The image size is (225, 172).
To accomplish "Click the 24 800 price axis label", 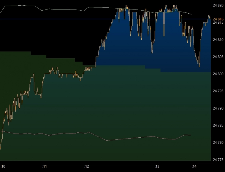I will pos(218,74).
